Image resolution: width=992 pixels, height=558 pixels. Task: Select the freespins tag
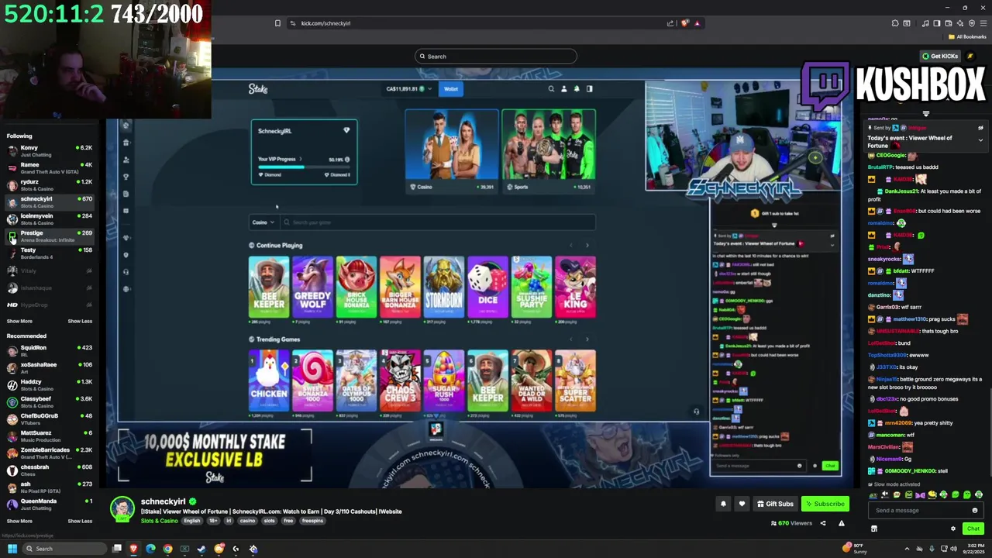(312, 521)
